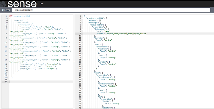Collapse "host" fold in response line 27
Image resolution: width=214 pixels, height=109 pixels.
pyautogui.click(x=82, y=73)
